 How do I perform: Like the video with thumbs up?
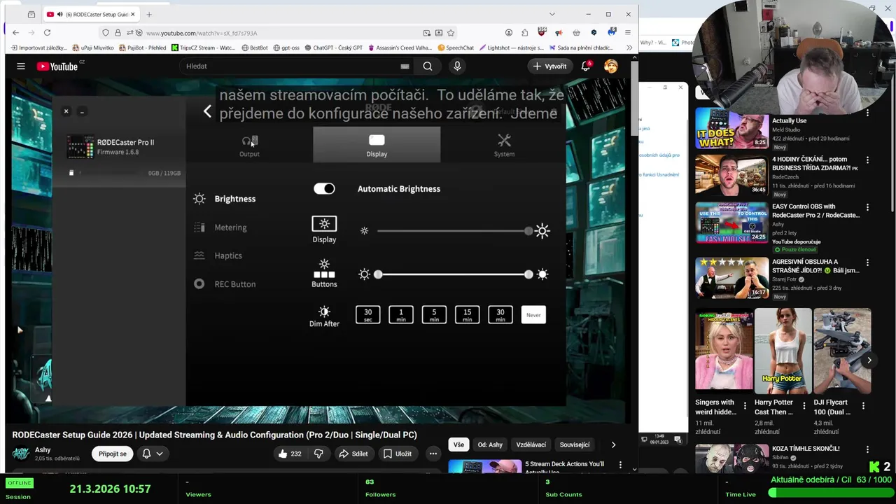click(x=290, y=454)
